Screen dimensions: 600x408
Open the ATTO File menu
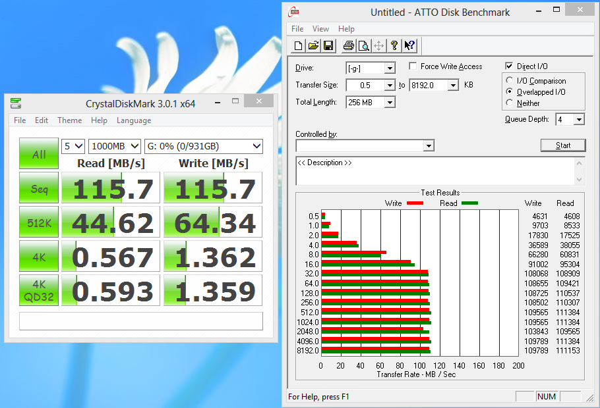coord(297,29)
